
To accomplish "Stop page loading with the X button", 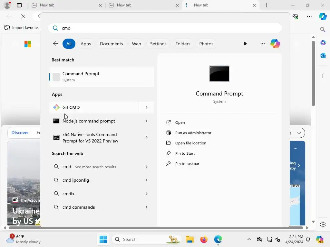I will click(23, 16).
